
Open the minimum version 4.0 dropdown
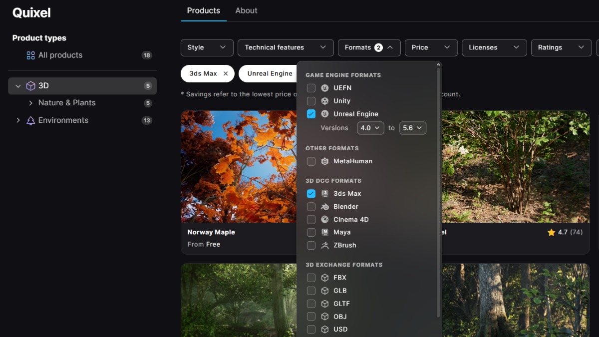coord(371,128)
